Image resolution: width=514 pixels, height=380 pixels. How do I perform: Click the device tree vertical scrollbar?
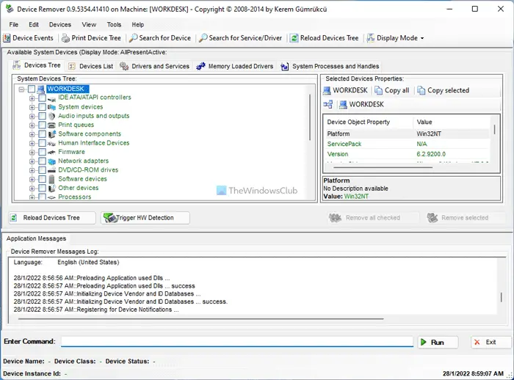click(x=310, y=117)
